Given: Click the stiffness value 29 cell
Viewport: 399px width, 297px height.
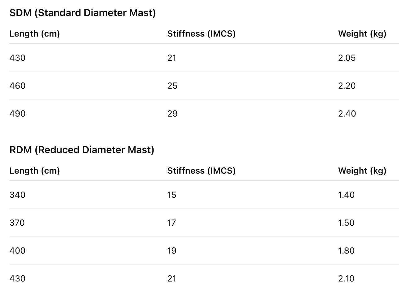Looking at the screenshot, I should [172, 113].
